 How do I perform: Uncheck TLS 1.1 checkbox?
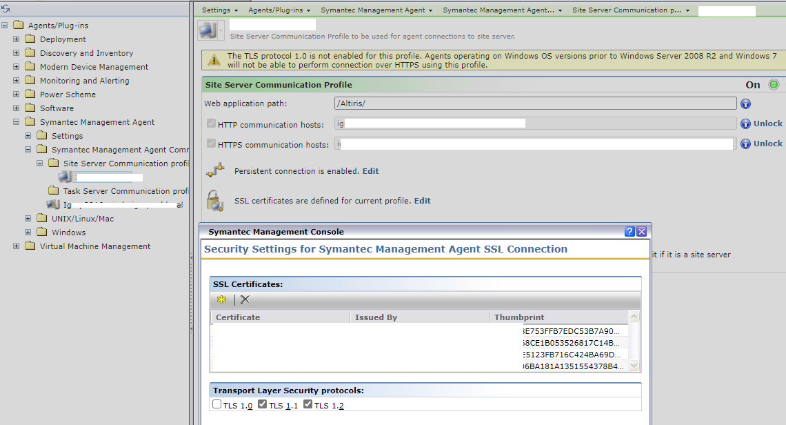[262, 404]
